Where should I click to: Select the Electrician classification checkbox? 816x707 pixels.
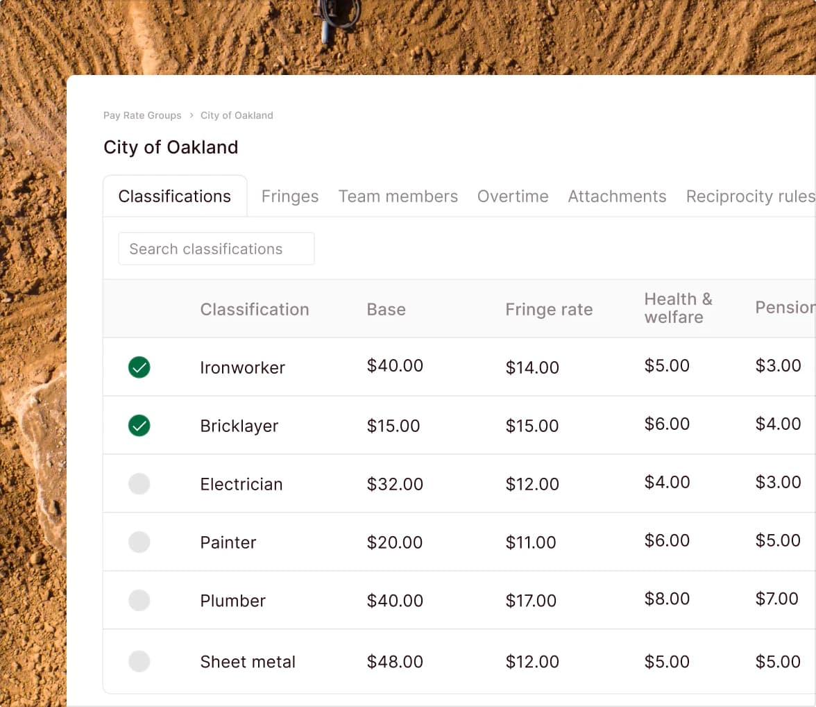pyautogui.click(x=139, y=484)
